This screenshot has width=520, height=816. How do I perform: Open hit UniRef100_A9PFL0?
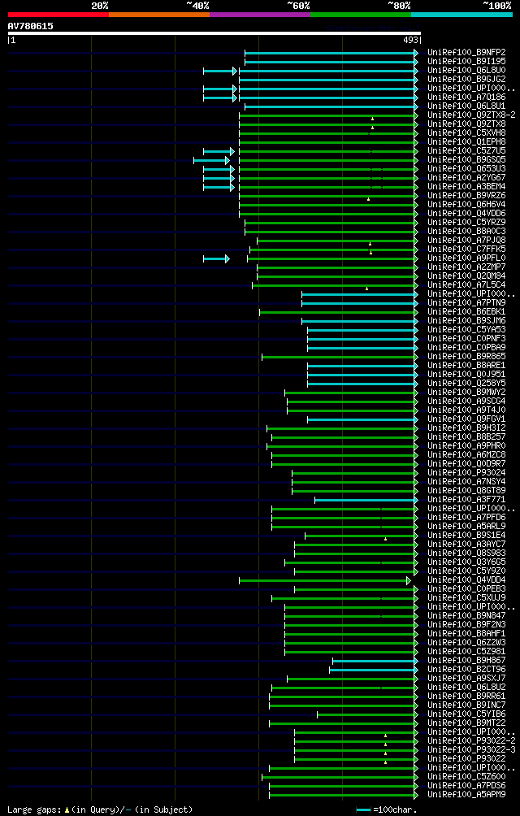tap(466, 258)
